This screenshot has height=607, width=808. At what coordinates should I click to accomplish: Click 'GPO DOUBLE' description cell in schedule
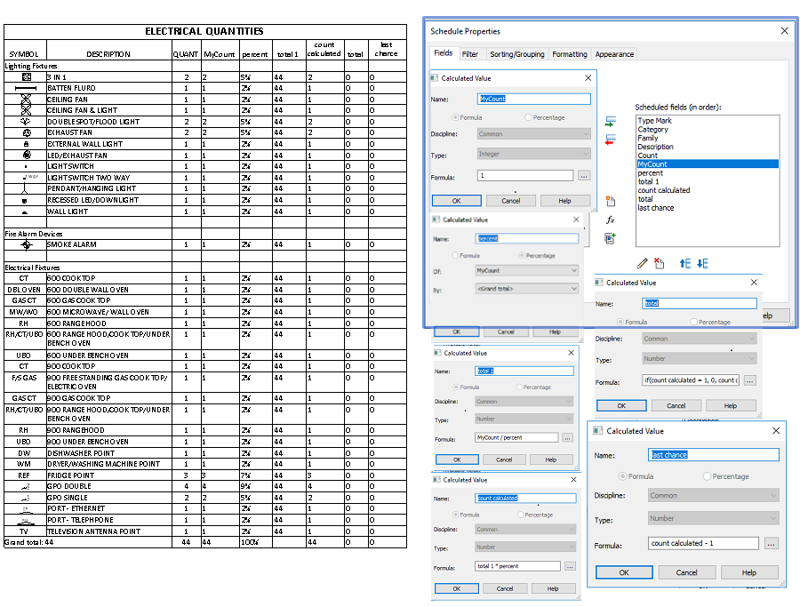pyautogui.click(x=109, y=486)
